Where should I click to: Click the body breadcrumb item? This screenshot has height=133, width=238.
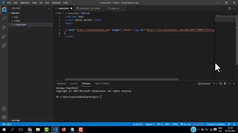[86, 13]
